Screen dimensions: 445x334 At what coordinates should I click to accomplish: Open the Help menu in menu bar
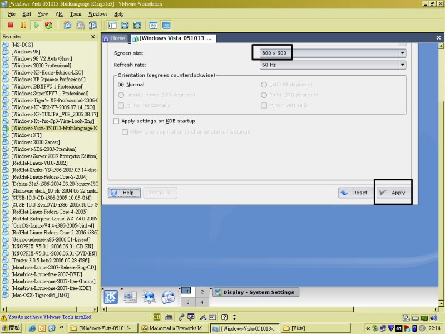point(119,14)
